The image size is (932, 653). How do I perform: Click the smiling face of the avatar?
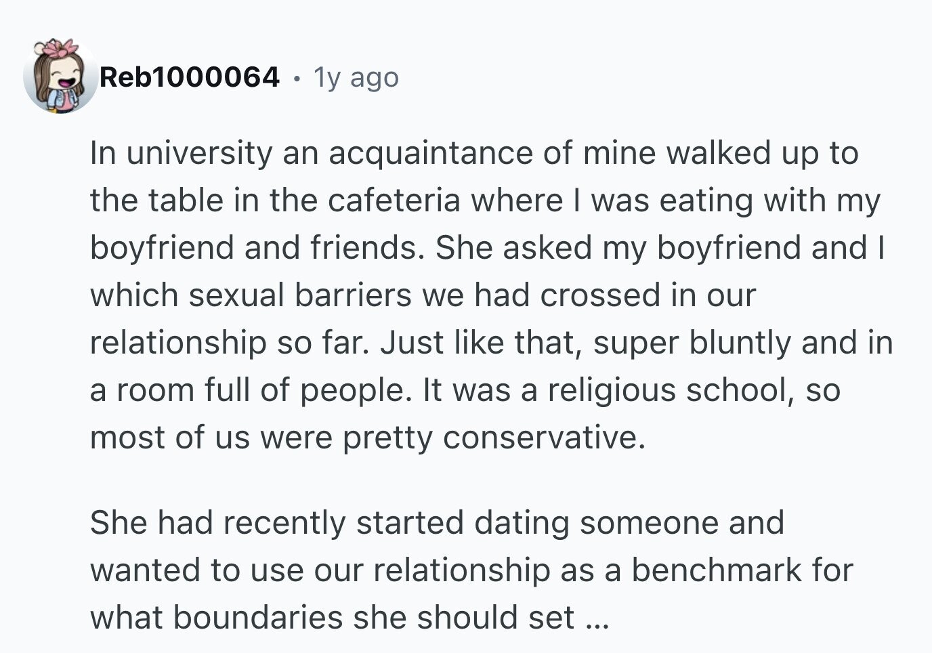(x=64, y=77)
